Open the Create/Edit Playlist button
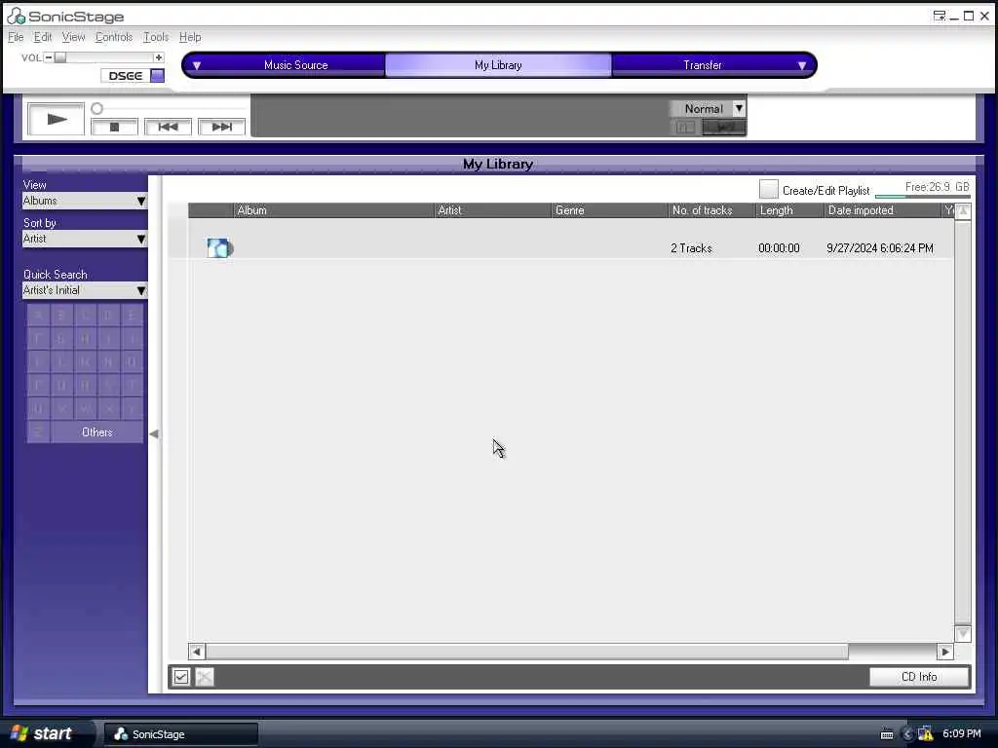The width and height of the screenshot is (998, 748). (x=768, y=189)
